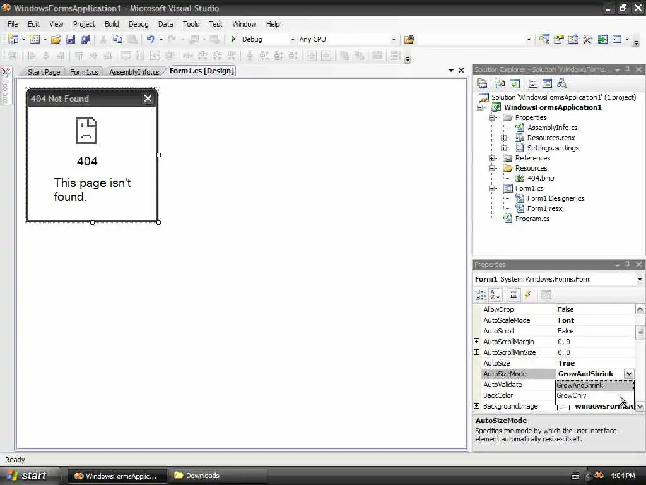Click the New Project toolbar icon
The width and height of the screenshot is (646, 485).
point(13,39)
